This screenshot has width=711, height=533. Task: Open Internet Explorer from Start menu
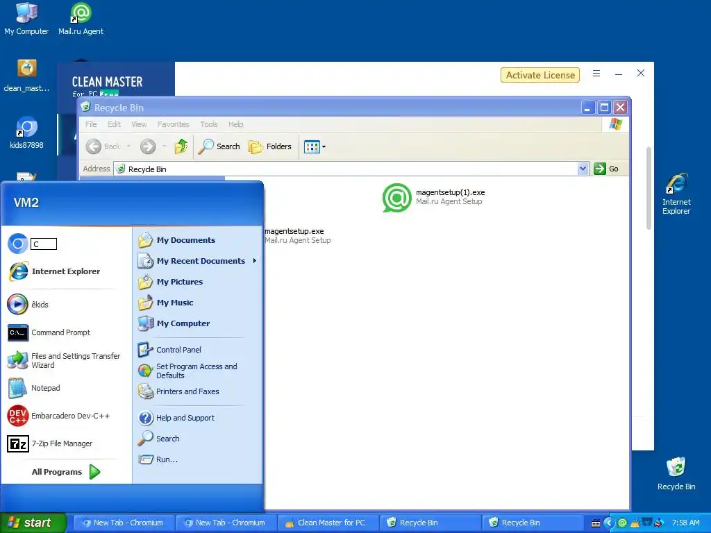point(54,271)
